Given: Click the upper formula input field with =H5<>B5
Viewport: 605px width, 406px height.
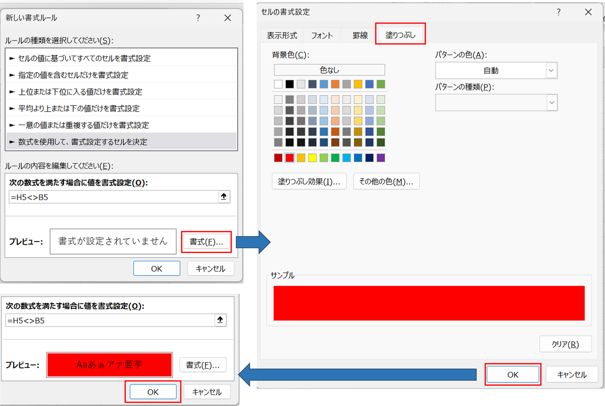Looking at the screenshot, I should coord(112,197).
